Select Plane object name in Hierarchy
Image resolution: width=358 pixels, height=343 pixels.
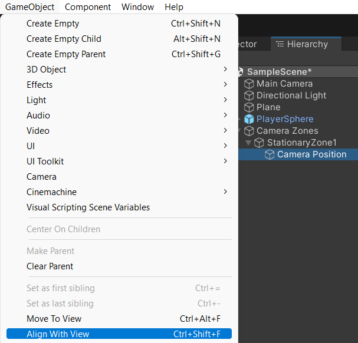pyautogui.click(x=268, y=107)
